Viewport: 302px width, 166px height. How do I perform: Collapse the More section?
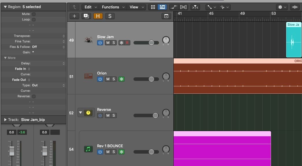pos(5,58)
